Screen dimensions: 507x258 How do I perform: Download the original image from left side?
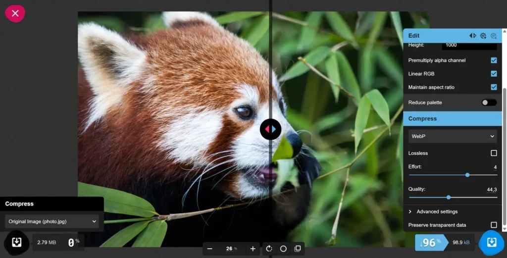pyautogui.click(x=16, y=242)
